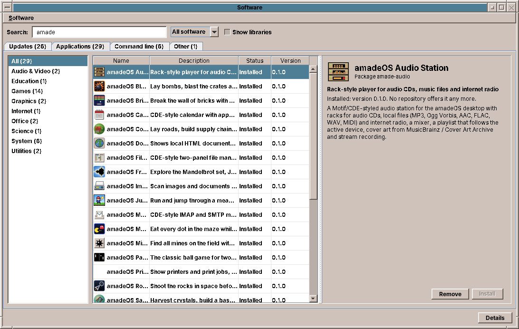Click 'The classic ball game for two' description
519x329 pixels.
pyautogui.click(x=193, y=257)
